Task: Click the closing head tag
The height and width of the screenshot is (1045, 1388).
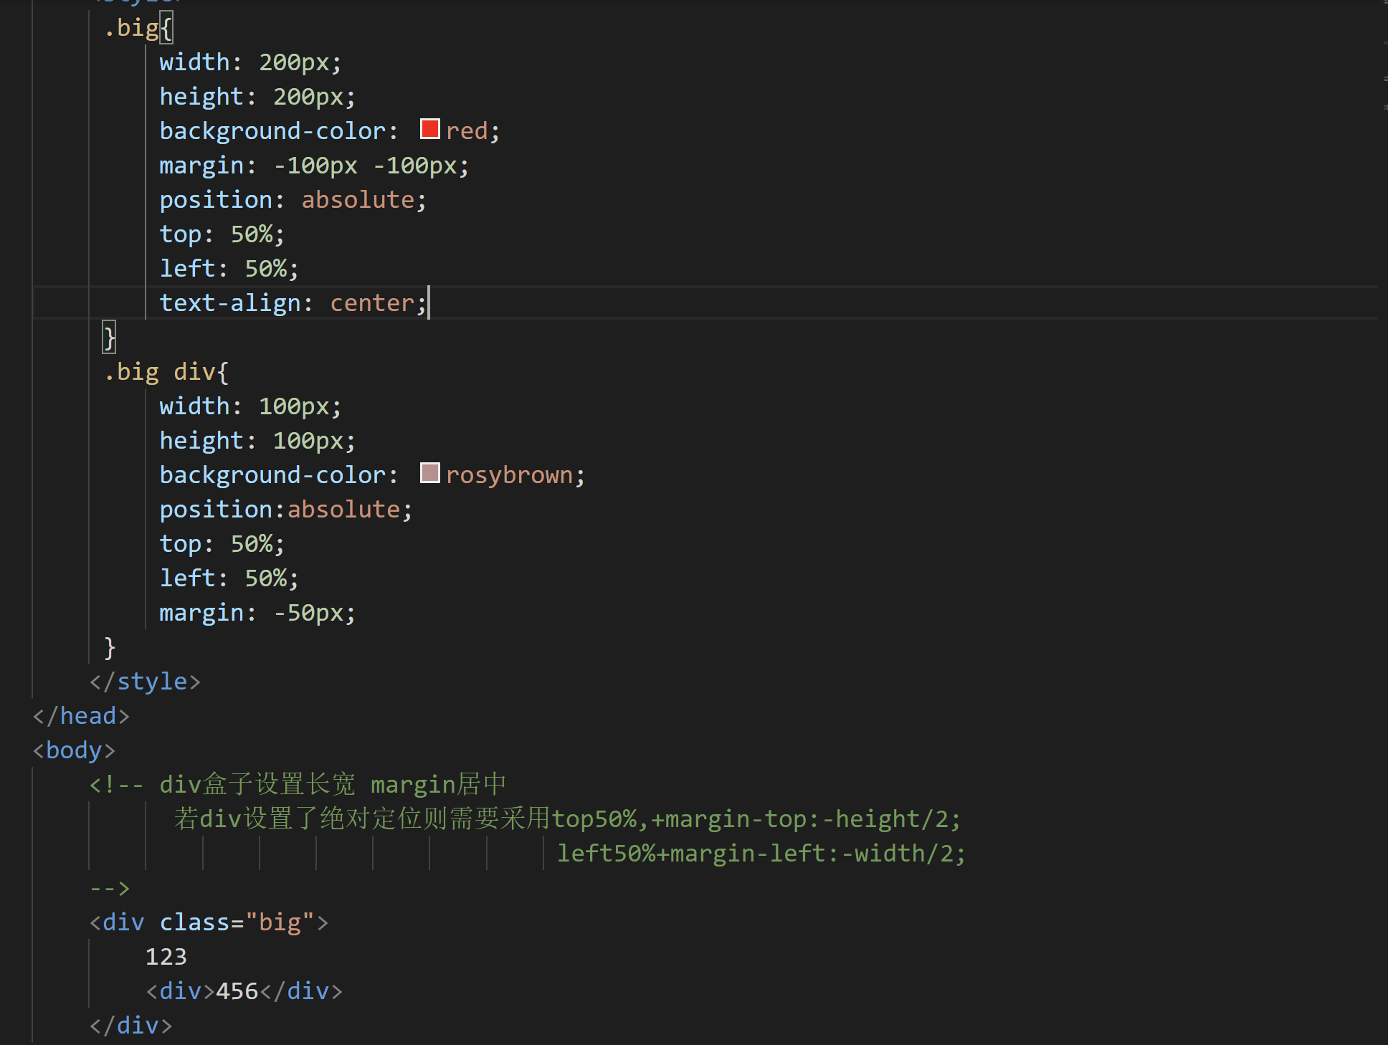Action: (81, 716)
